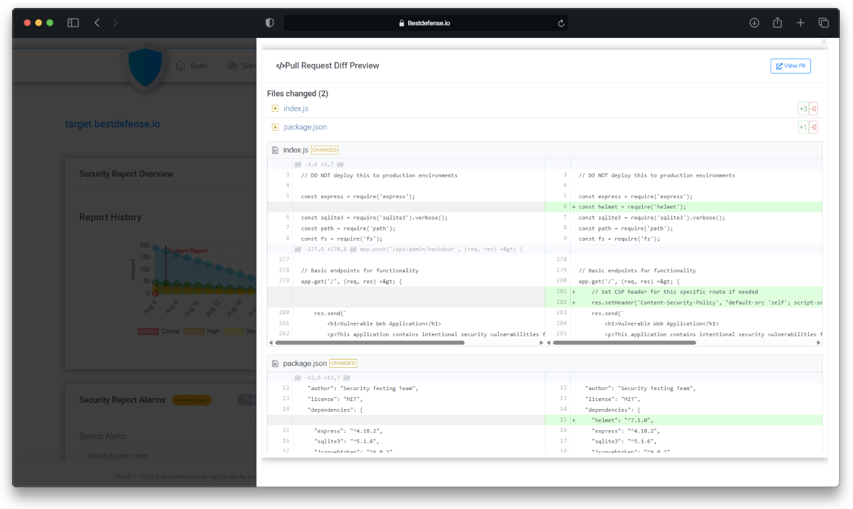Image resolution: width=853 pixels, height=509 pixels.
Task: Dismiss the diff preview with the close X
Action: point(824,41)
